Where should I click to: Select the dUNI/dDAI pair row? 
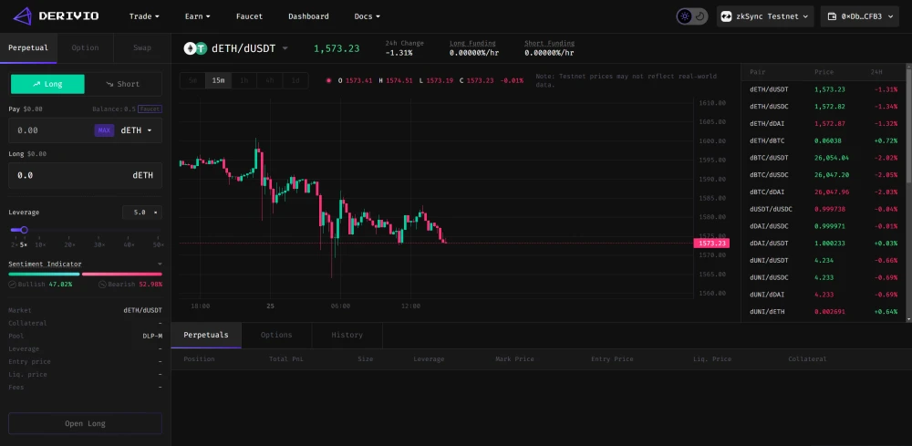coord(823,295)
